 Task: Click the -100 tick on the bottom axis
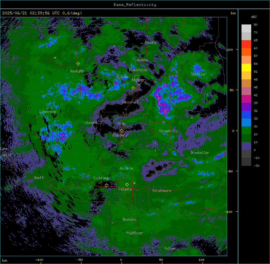(x=39, y=260)
